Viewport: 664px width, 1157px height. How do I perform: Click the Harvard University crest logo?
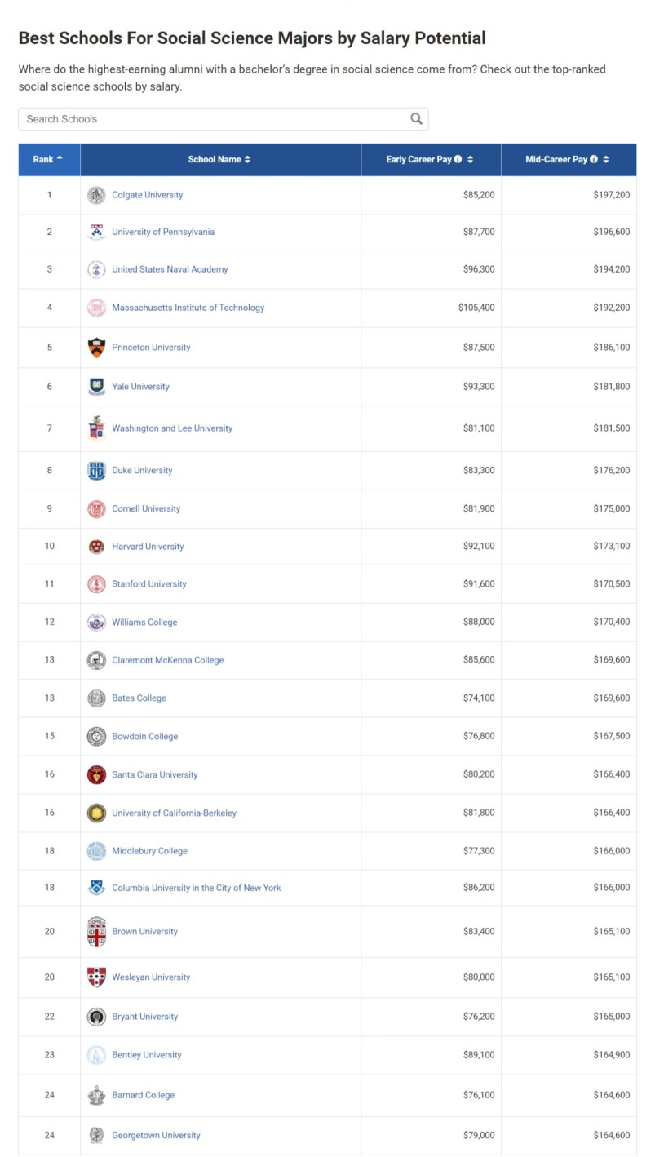click(96, 547)
